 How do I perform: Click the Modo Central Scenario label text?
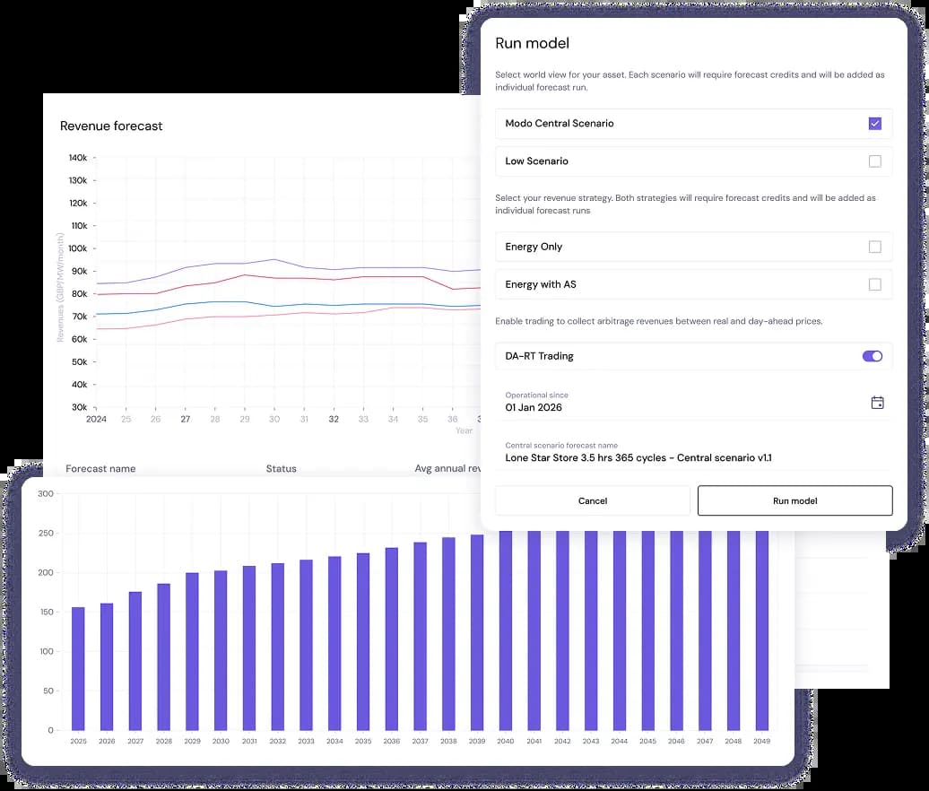[x=560, y=123]
